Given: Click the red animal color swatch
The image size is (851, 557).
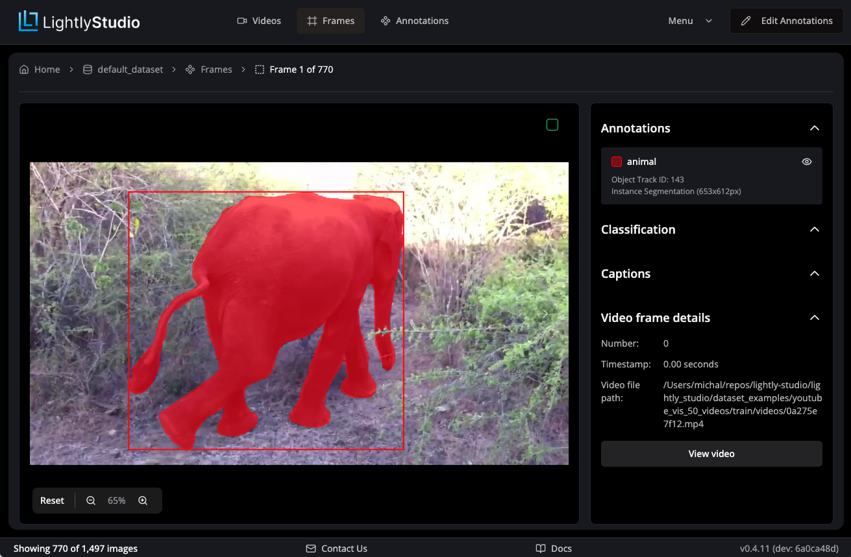Looking at the screenshot, I should 617,162.
